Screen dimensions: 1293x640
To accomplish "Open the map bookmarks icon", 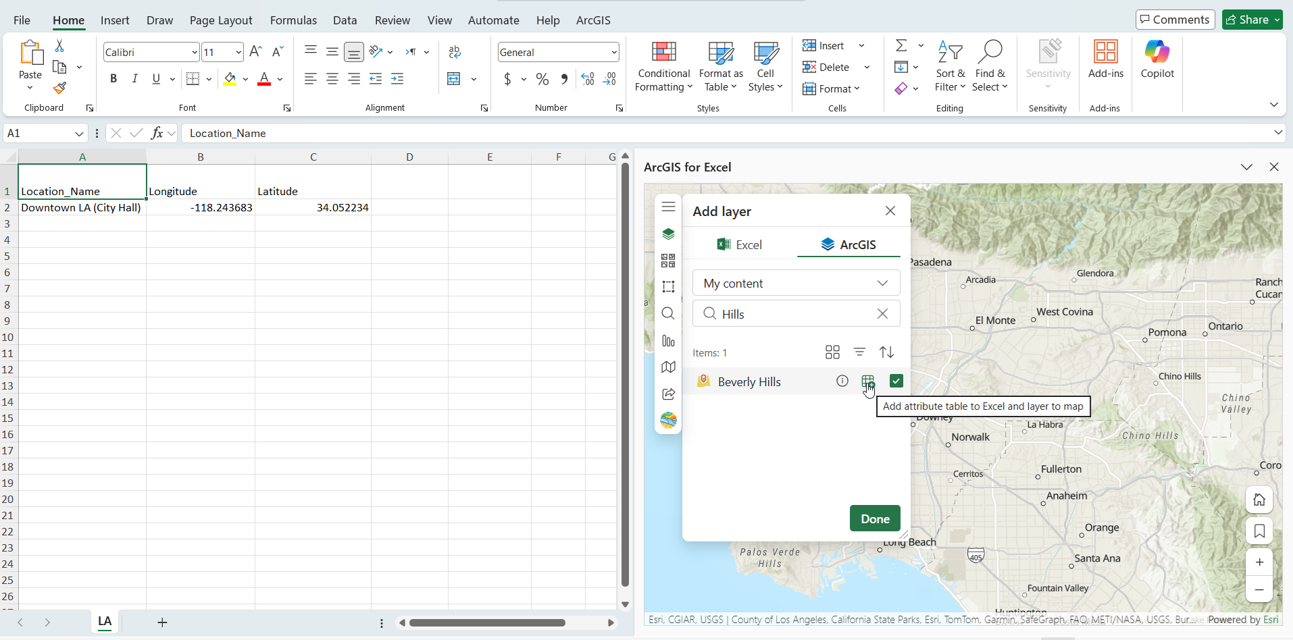I will pos(1259,531).
